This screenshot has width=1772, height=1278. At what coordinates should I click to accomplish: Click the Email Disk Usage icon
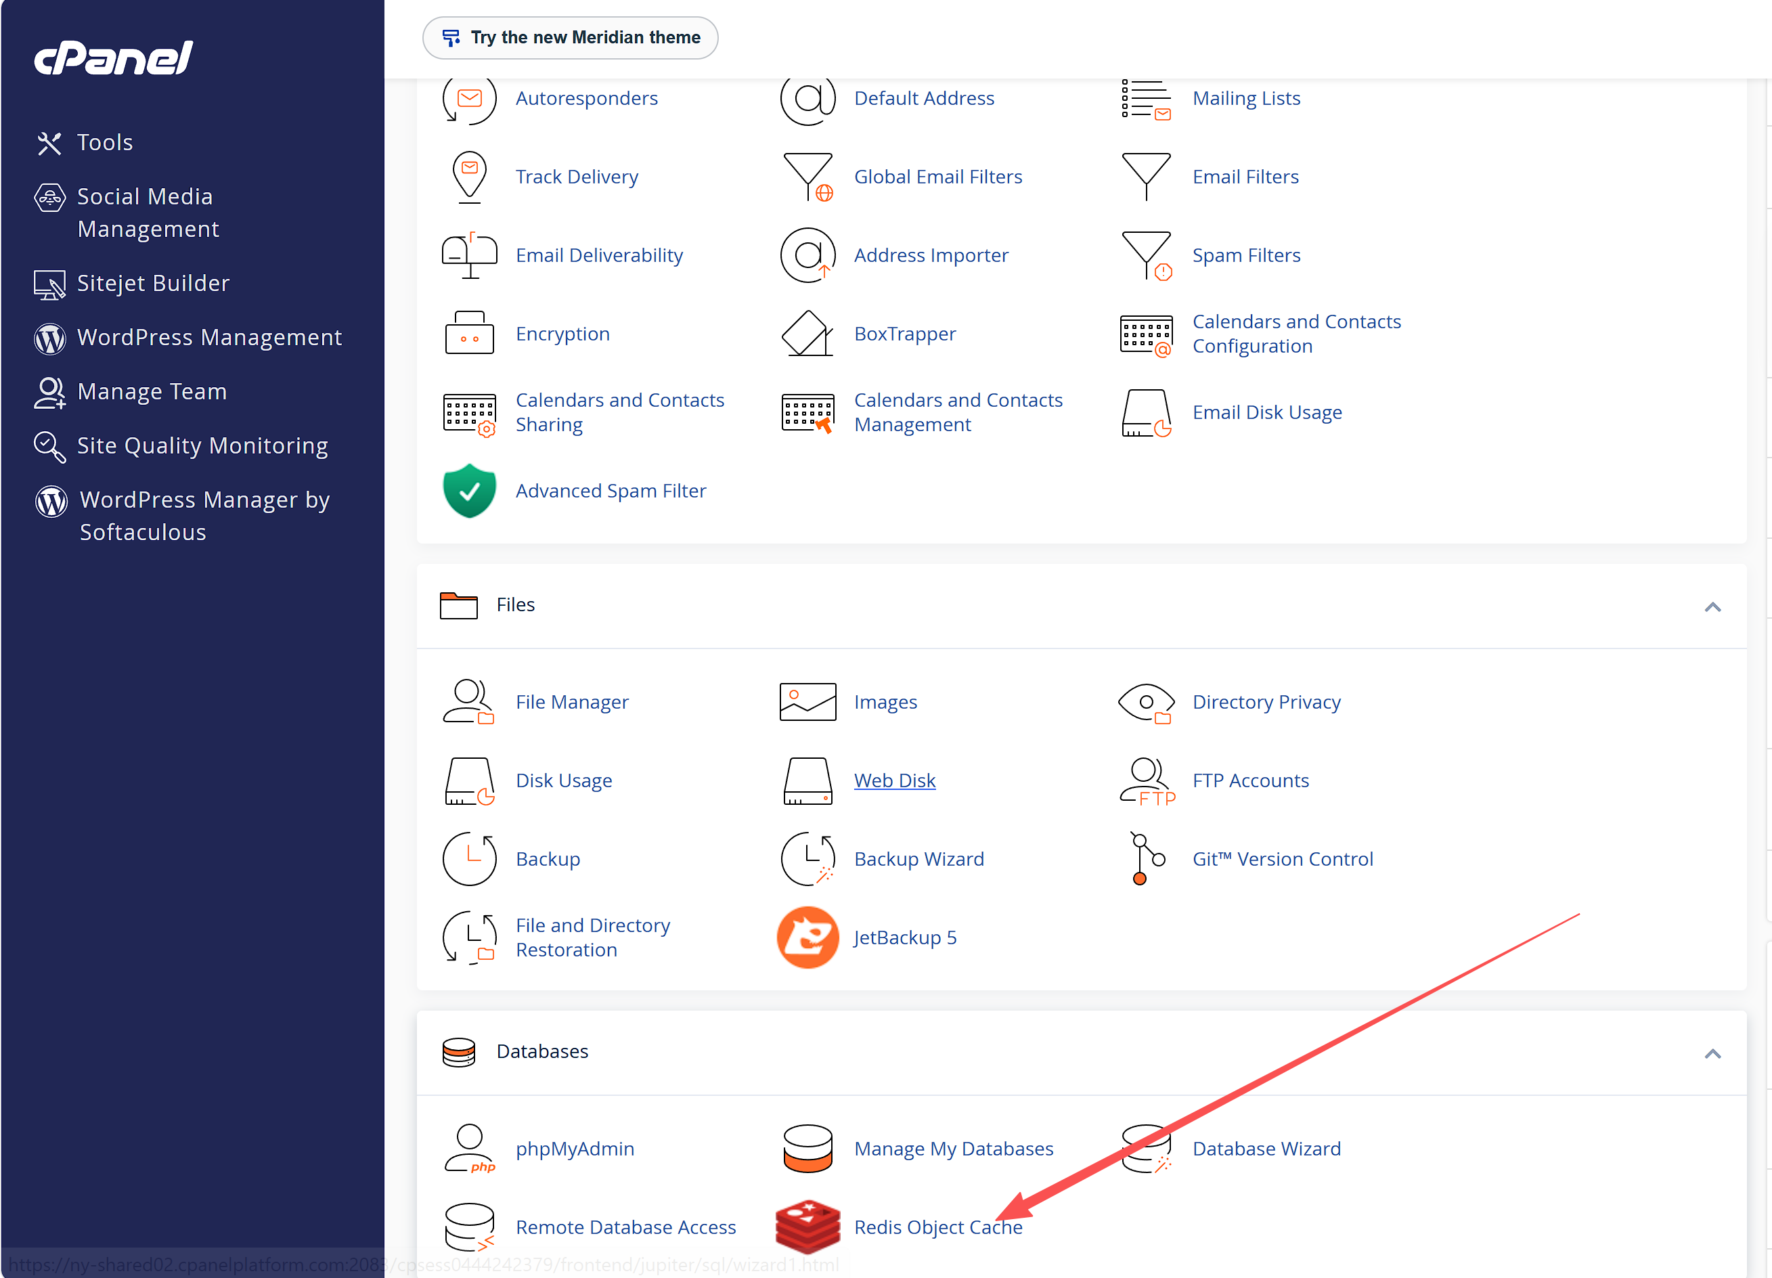tap(1146, 413)
